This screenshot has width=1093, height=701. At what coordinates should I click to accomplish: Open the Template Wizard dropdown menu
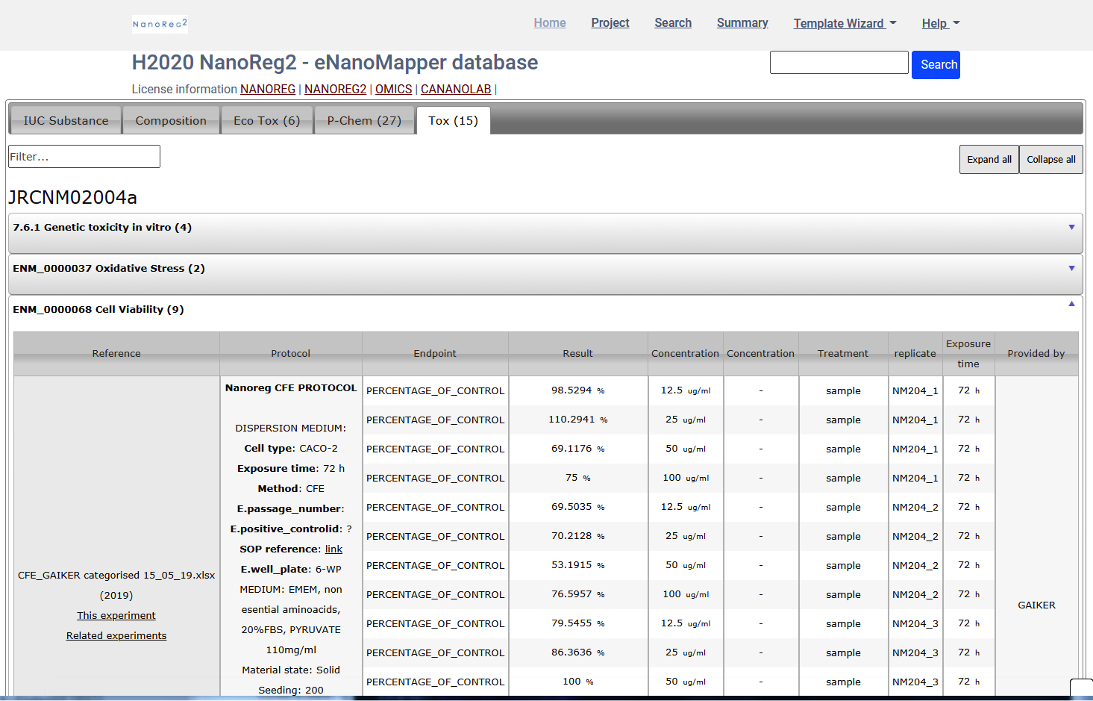click(x=845, y=23)
